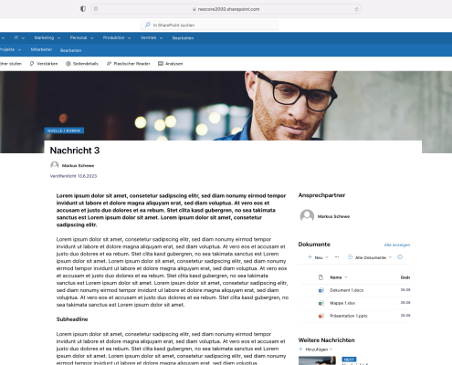The width and height of the screenshot is (452, 365).
Task: Click the Plastischer Reader icon
Action: click(x=109, y=64)
